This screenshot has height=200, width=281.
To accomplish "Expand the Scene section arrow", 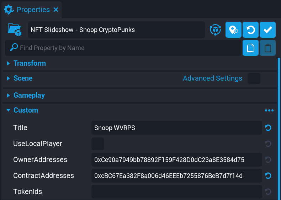I will (8, 78).
